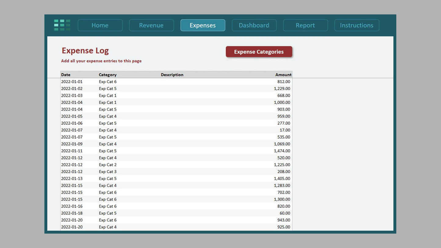Viewport: 441px width, 248px height.
Task: Switch to the Home tab
Action: [x=100, y=25]
